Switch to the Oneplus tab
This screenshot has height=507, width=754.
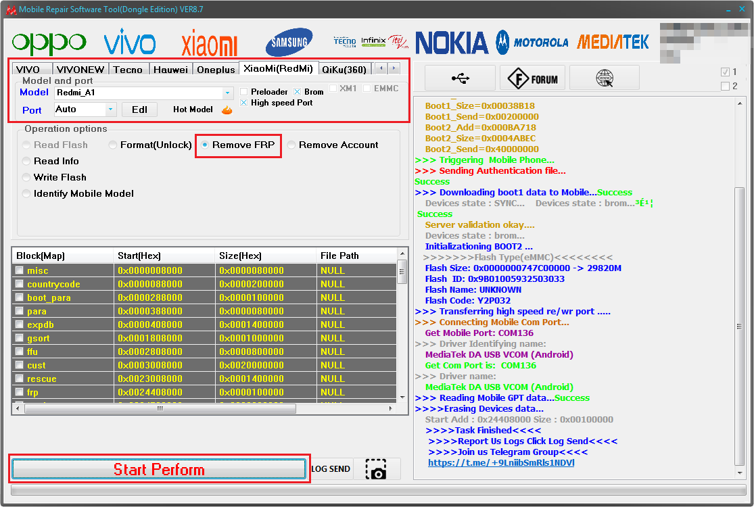(x=216, y=70)
